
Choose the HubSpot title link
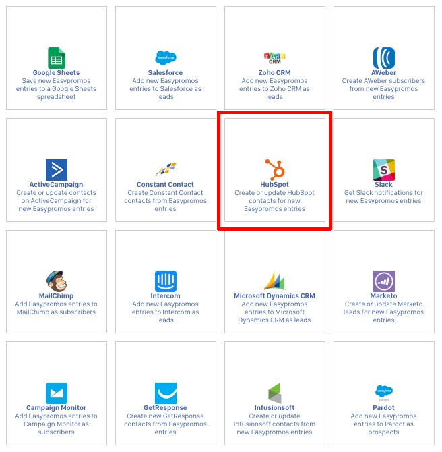[274, 184]
